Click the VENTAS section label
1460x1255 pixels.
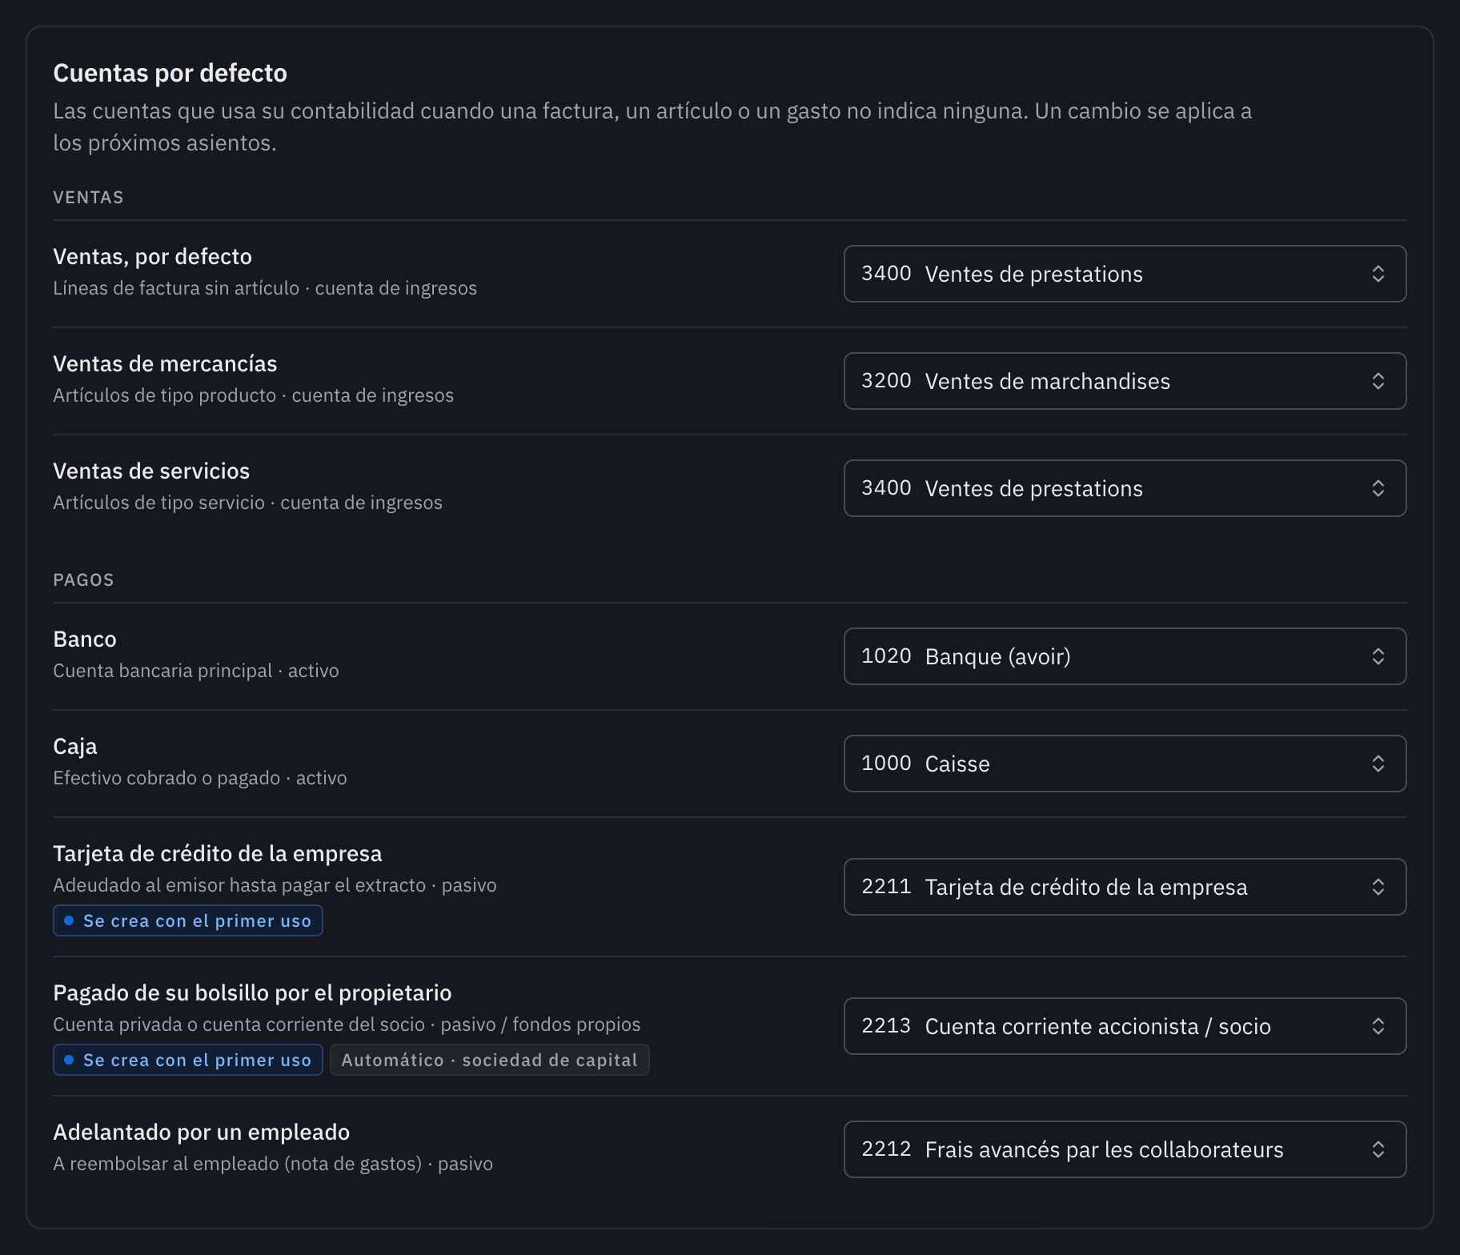[x=88, y=197]
